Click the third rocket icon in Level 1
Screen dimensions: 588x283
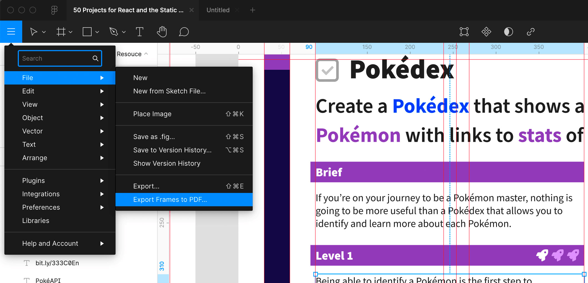point(573,255)
